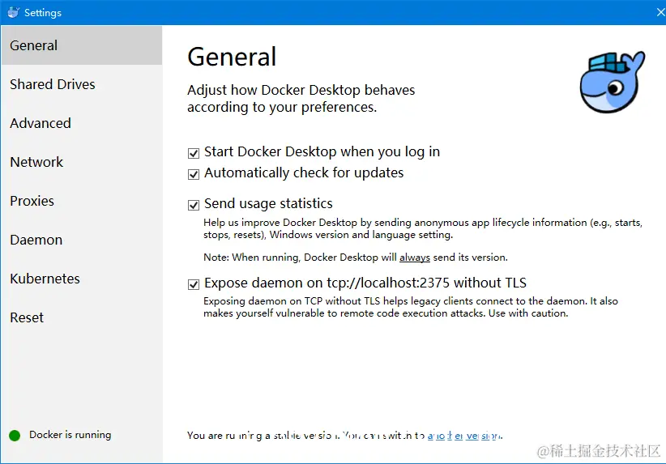Click the 'Exposing daemon on TCP without TLS' warning
The image size is (666, 464).
point(410,307)
